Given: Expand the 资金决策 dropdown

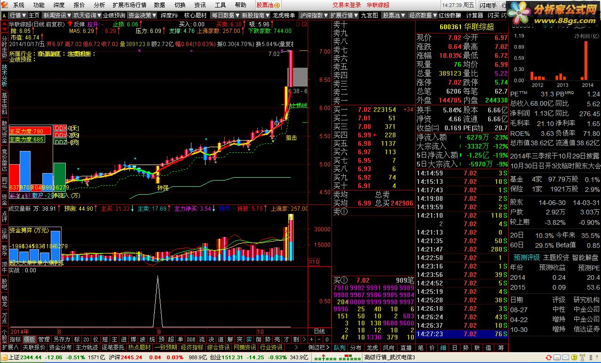Looking at the screenshot, I should pyautogui.click(x=142, y=15).
